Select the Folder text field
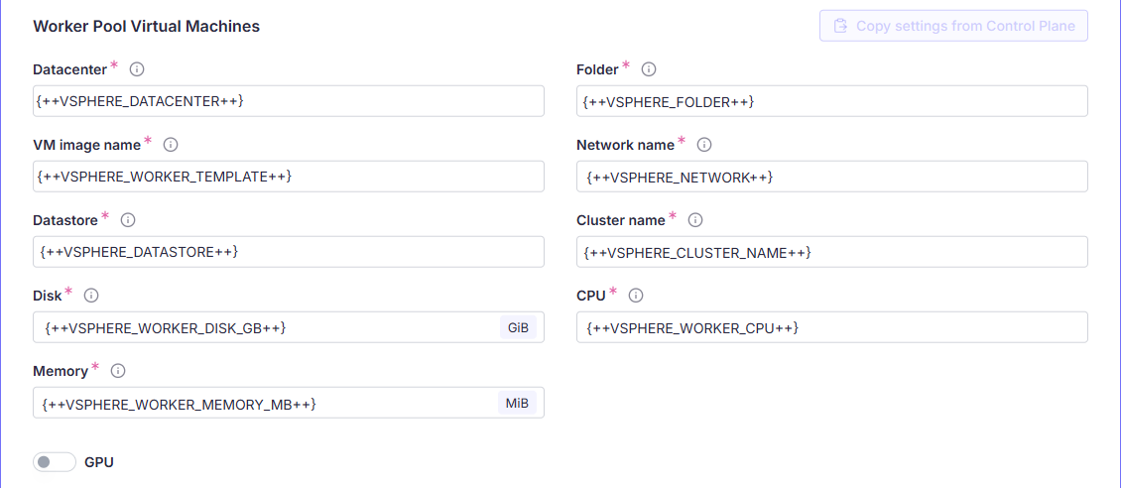1121x488 pixels. click(831, 101)
